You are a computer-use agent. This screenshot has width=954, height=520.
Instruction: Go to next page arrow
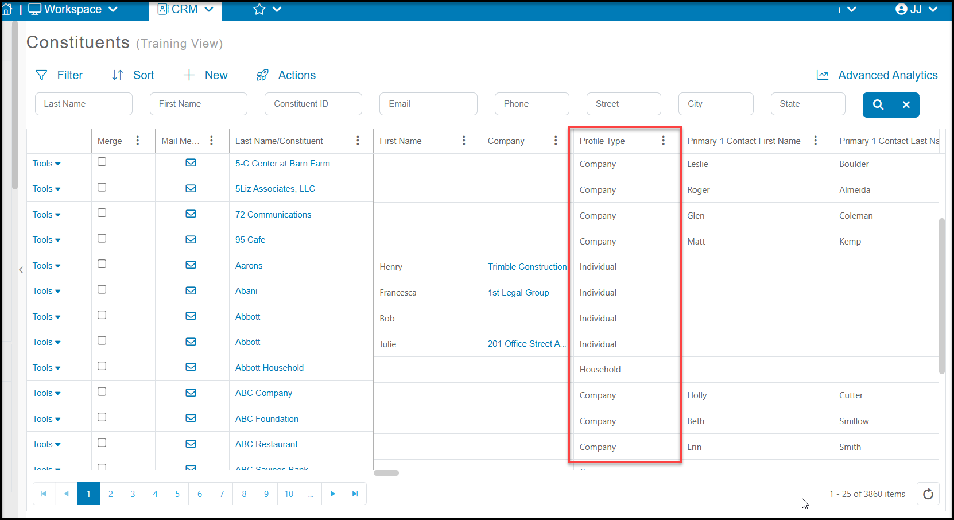(333, 494)
